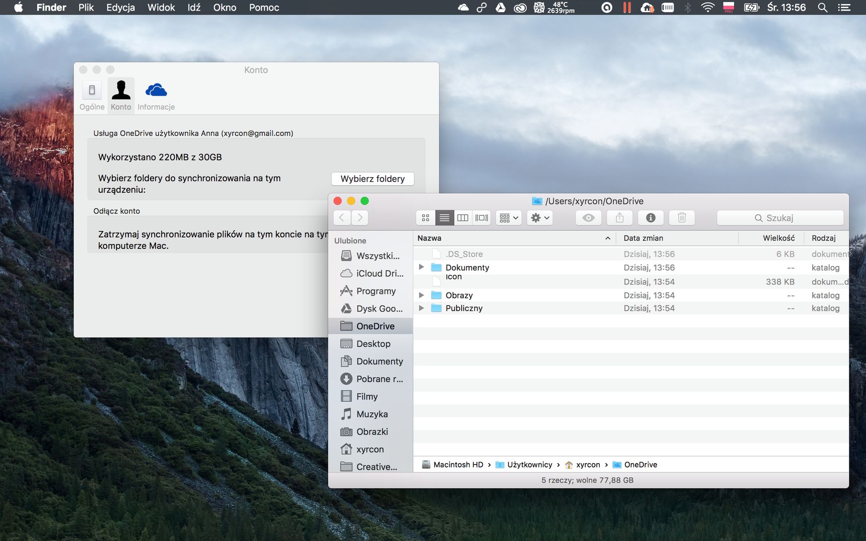The image size is (866, 541).
Task: Click the Quick Look eye icon
Action: tap(589, 218)
